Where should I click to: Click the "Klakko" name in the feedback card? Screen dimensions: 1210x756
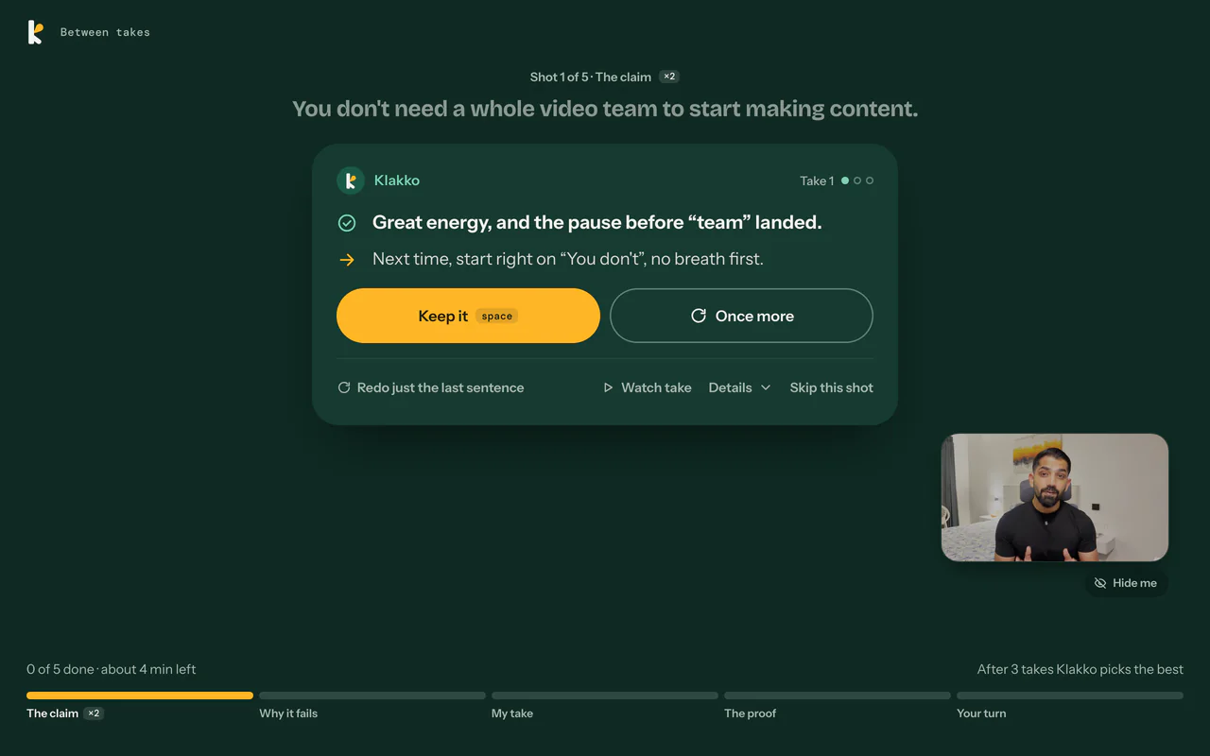(x=397, y=180)
